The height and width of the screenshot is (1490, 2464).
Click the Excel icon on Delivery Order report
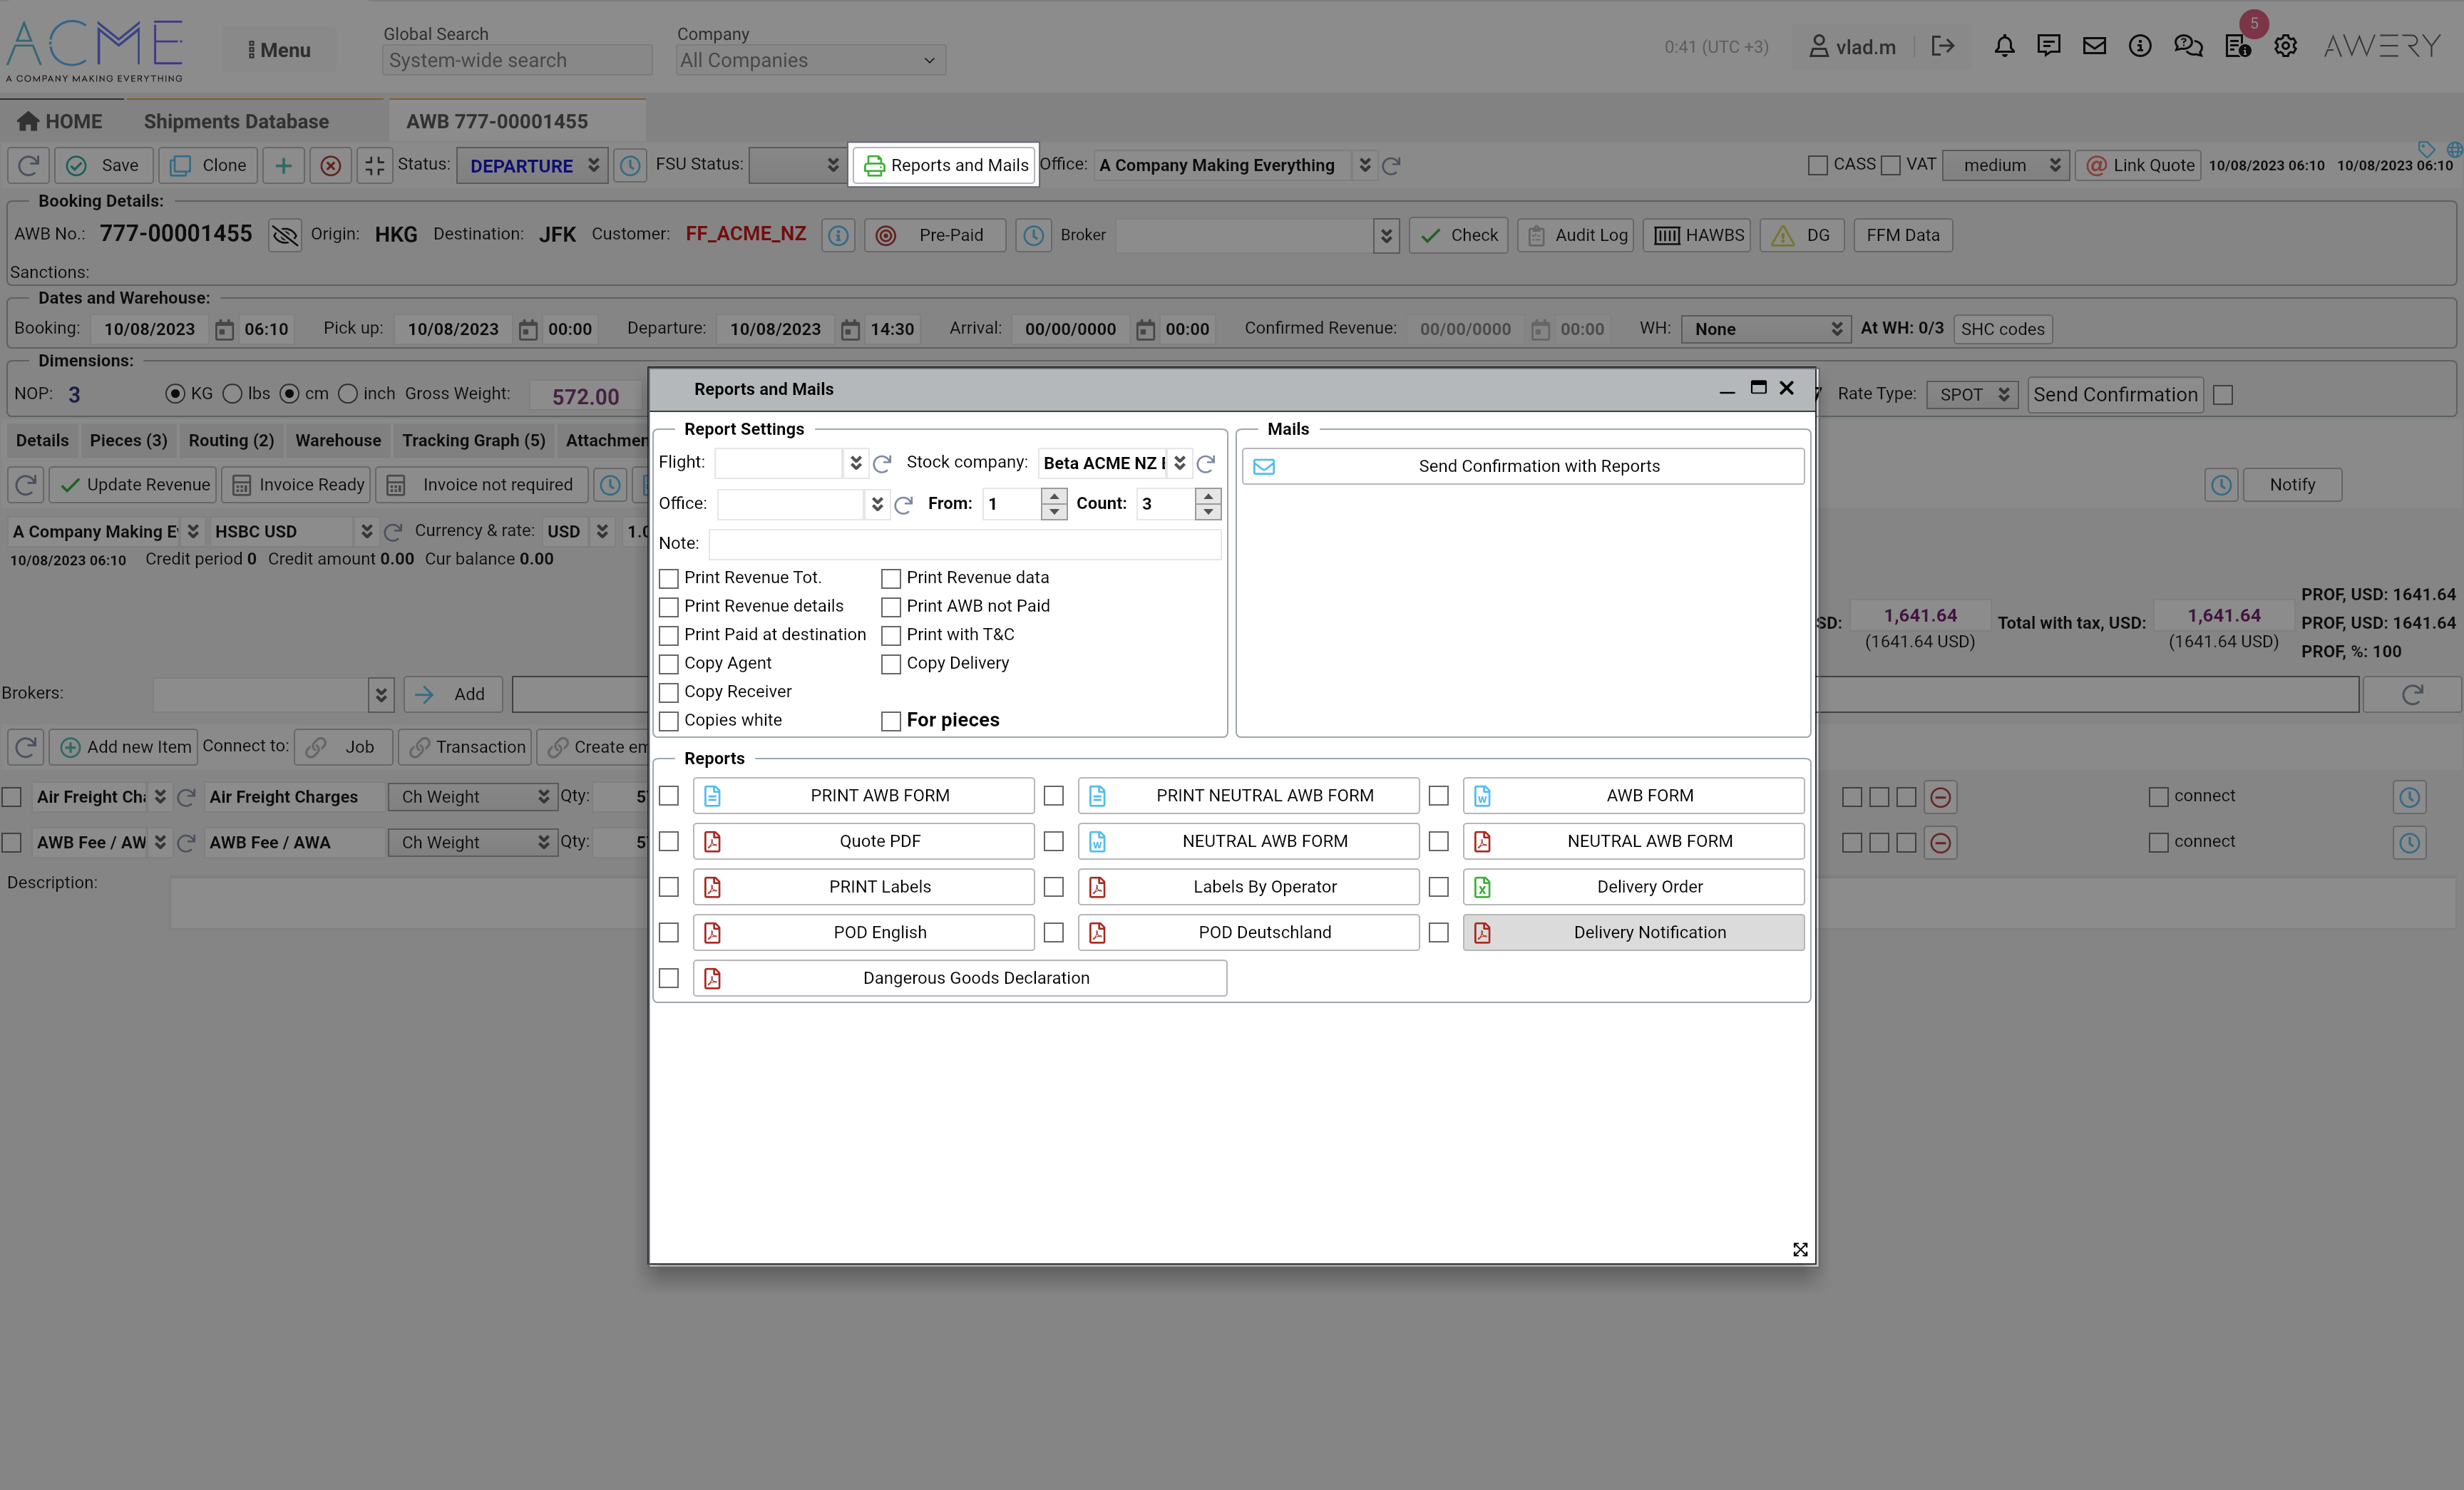click(1482, 887)
